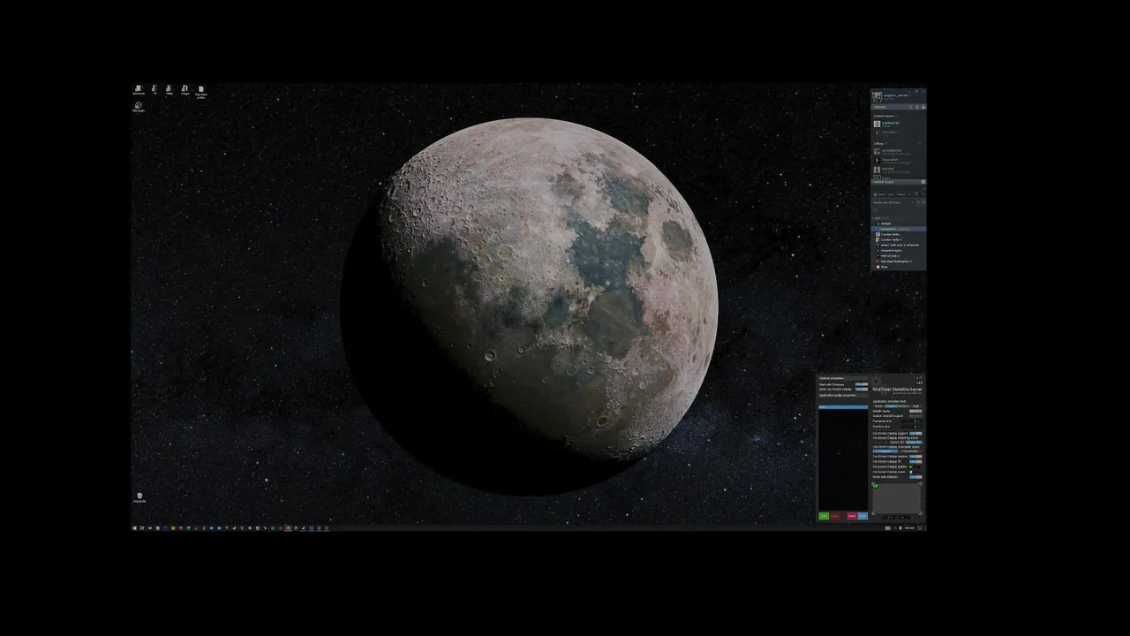This screenshot has width=1130, height=636.
Task: Select Battlefield 1 - Running in library
Action: (900, 229)
